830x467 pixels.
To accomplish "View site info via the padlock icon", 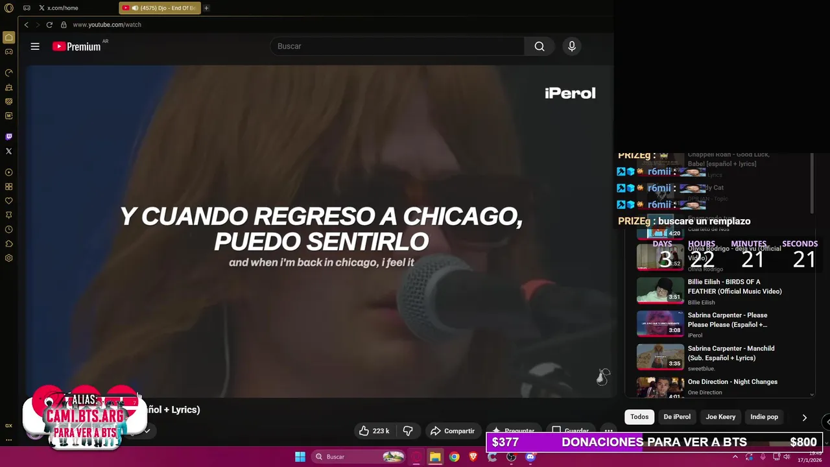I will [64, 25].
